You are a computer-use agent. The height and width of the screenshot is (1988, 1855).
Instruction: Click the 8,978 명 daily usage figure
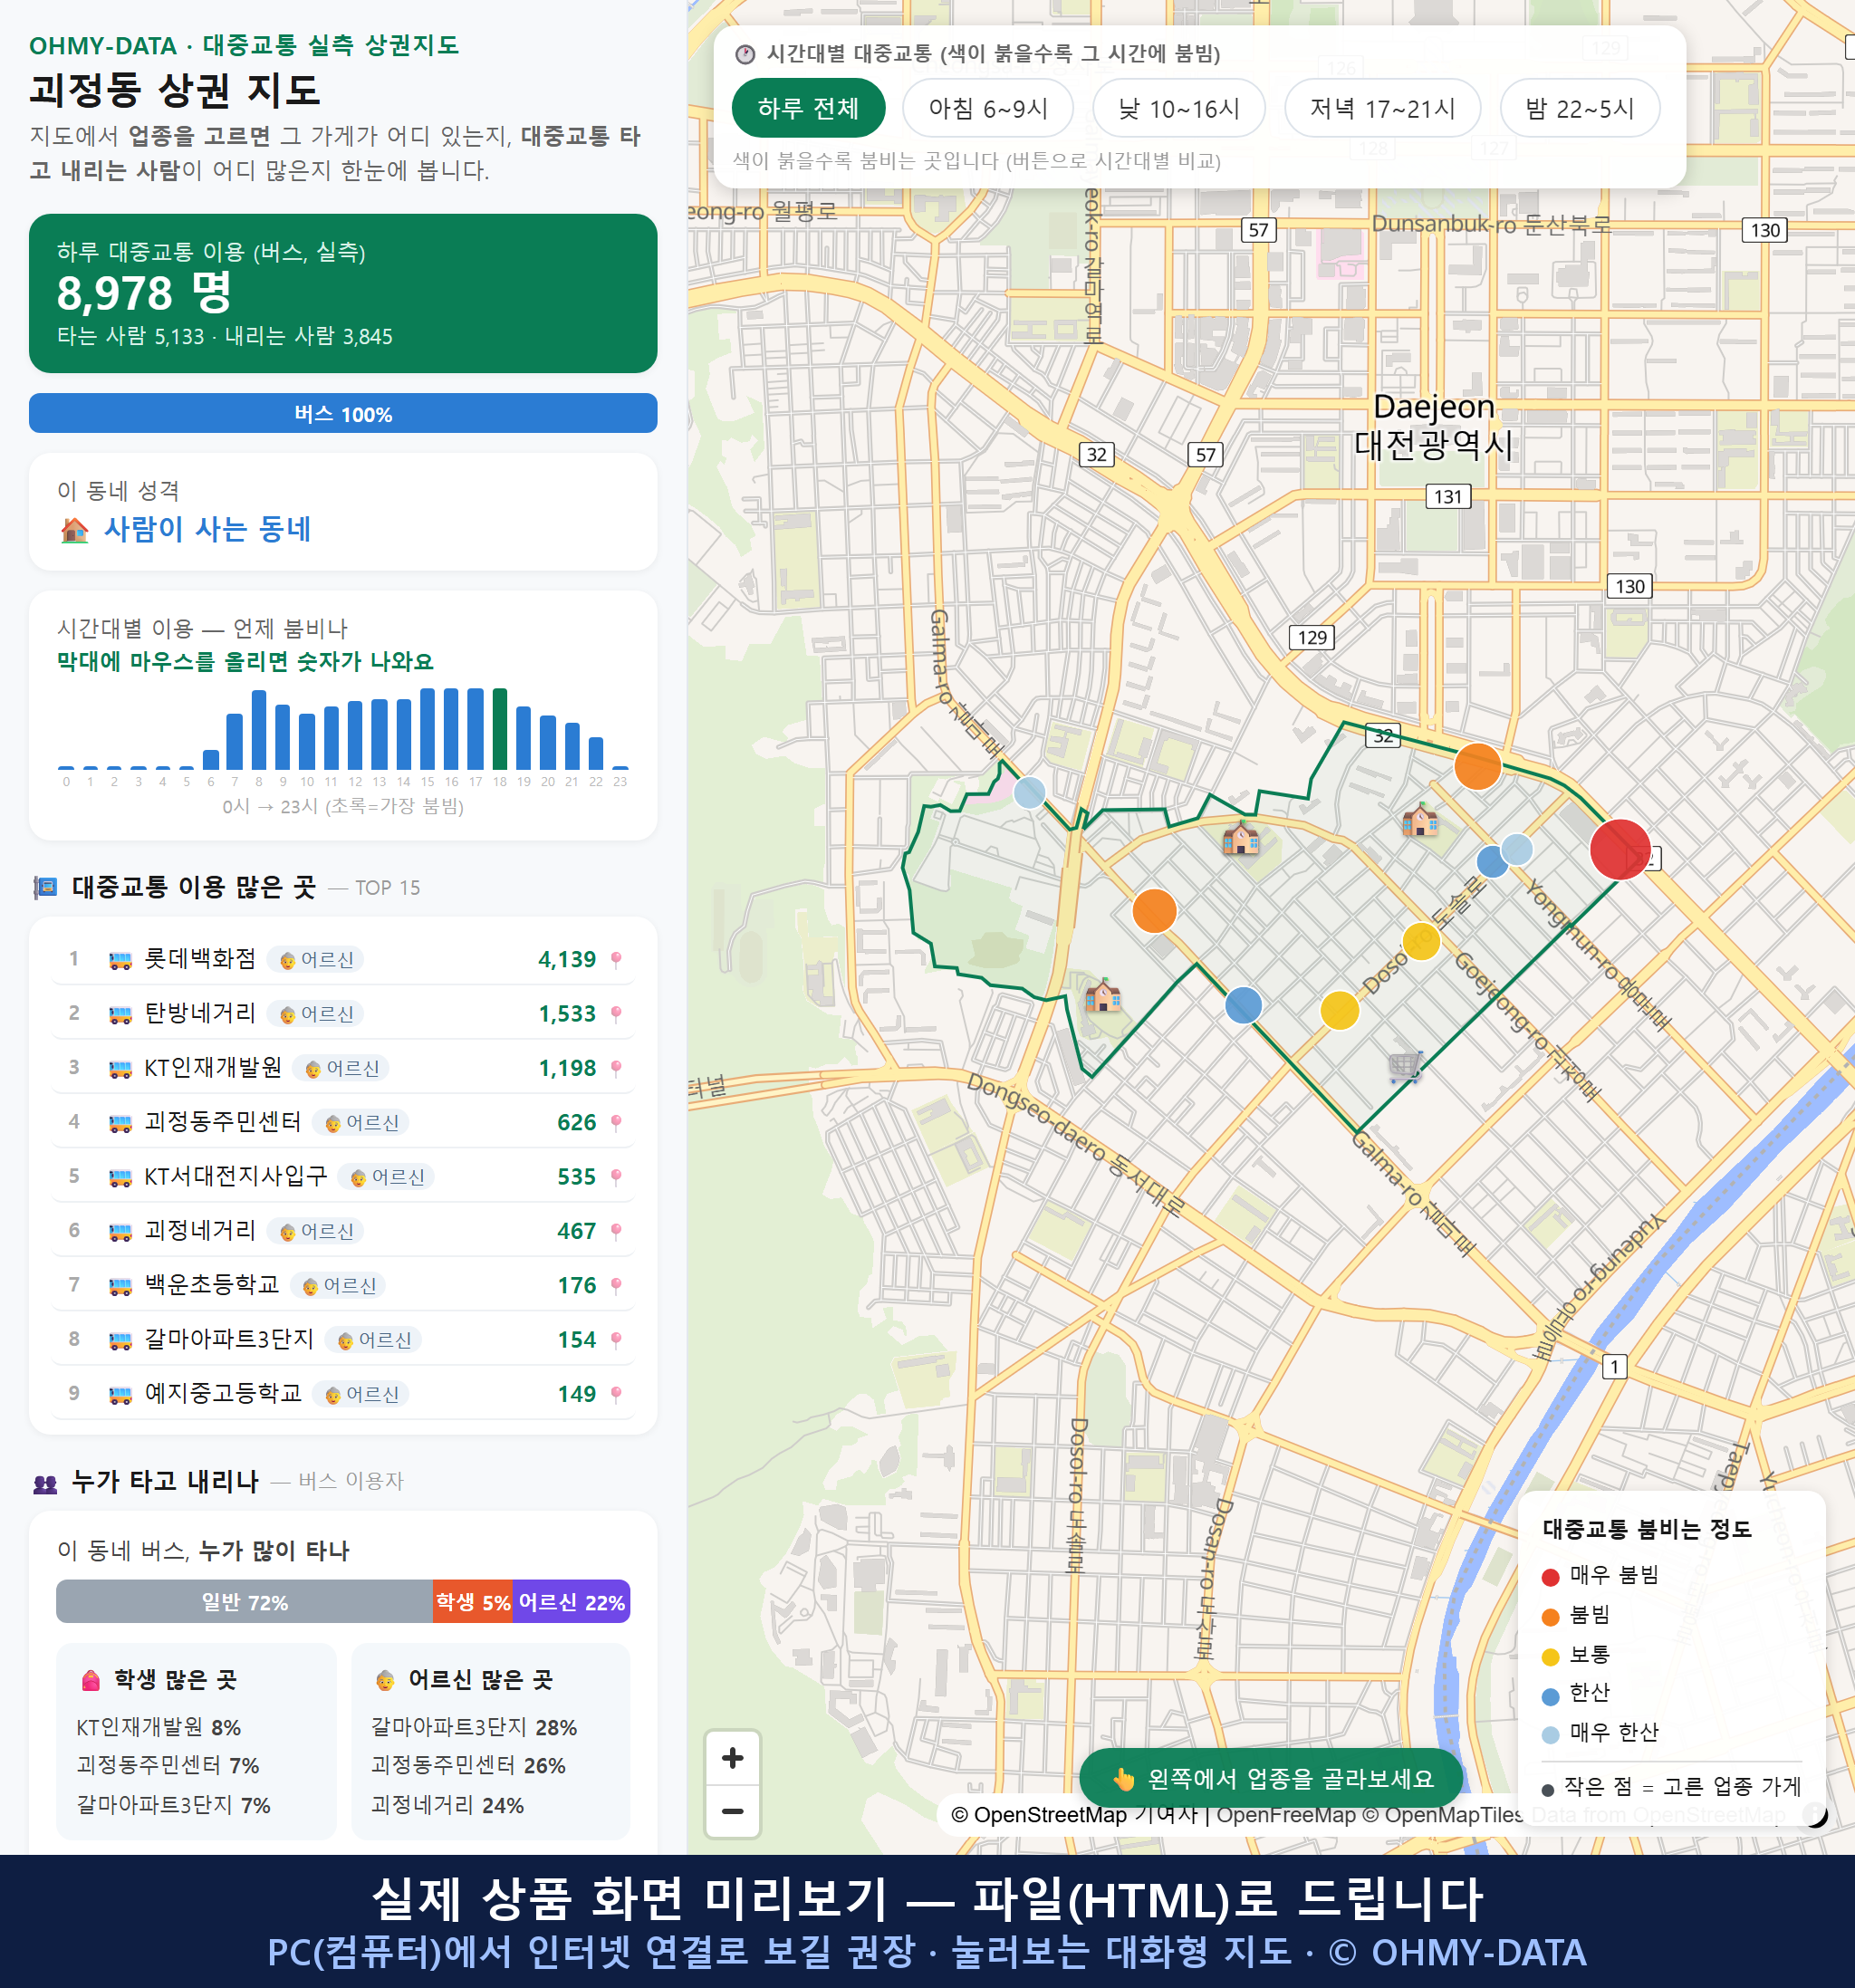pyautogui.click(x=144, y=293)
